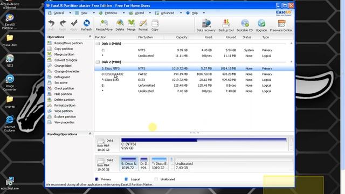Select Check partition operation
Viewport: 345px width, 194px height.
64,88
